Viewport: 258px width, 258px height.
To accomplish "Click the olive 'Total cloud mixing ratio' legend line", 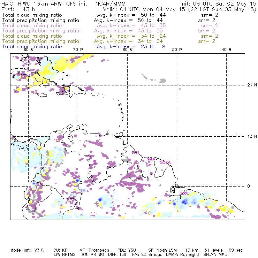I will point(110,36).
